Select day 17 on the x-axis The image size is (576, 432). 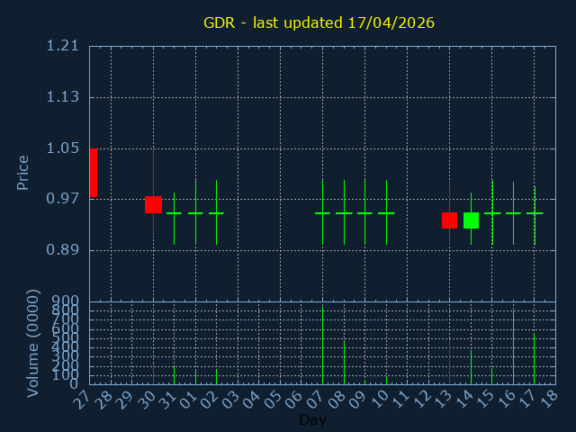point(528,398)
